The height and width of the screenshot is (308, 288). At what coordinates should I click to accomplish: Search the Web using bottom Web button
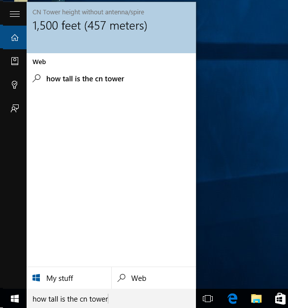pos(154,278)
